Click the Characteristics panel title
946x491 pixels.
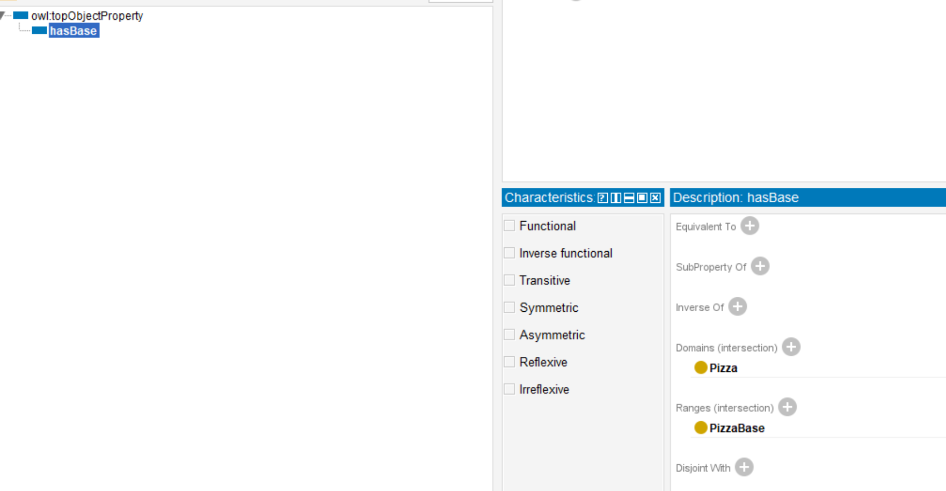point(549,197)
